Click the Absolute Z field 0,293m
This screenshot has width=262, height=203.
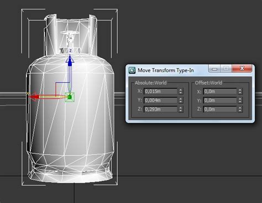160,109
